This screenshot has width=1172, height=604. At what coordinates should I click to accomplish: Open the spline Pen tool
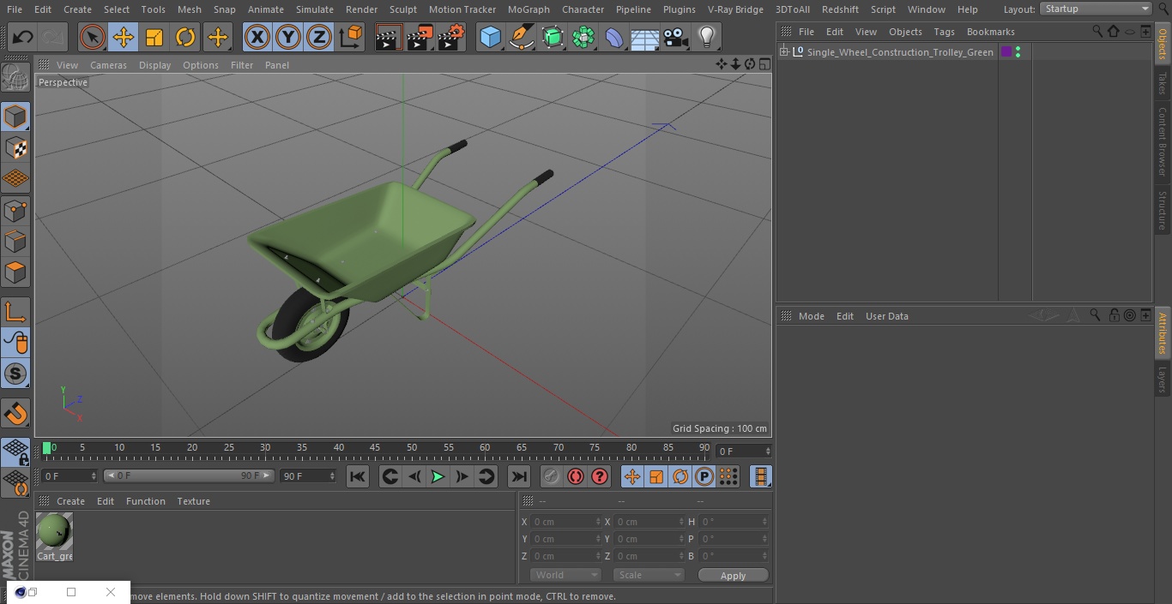[521, 37]
